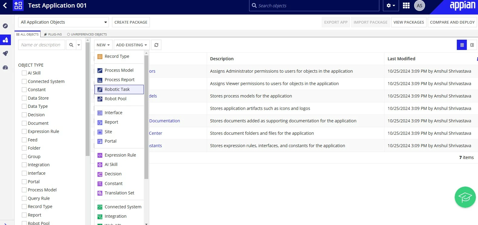Viewport: 478px width, 225px height.
Task: Tick the Decision filter checkbox
Action: [x=24, y=115]
